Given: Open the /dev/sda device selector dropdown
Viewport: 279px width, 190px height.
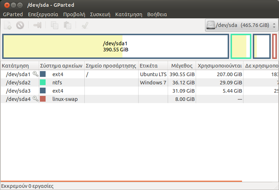Looking at the screenshot, I should click(241, 25).
